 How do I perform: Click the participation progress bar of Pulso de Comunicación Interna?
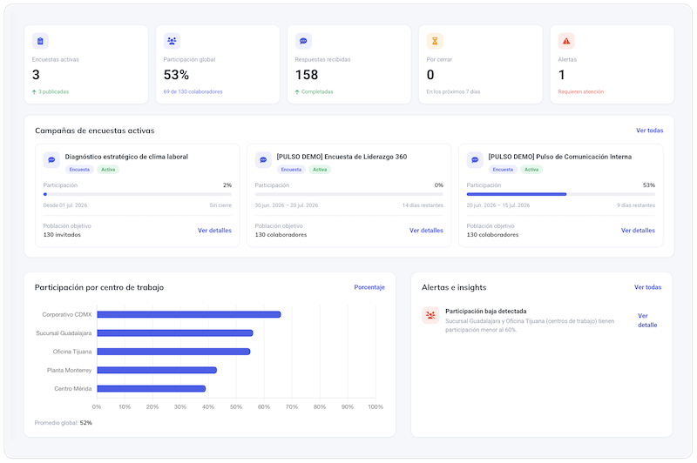tap(560, 194)
